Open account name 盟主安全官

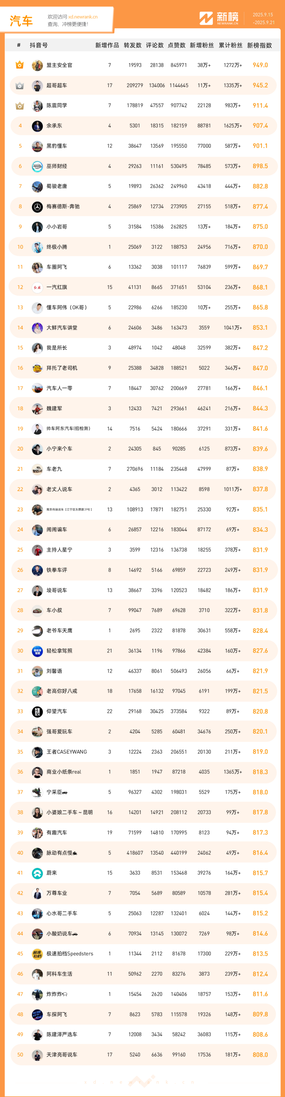59,65
